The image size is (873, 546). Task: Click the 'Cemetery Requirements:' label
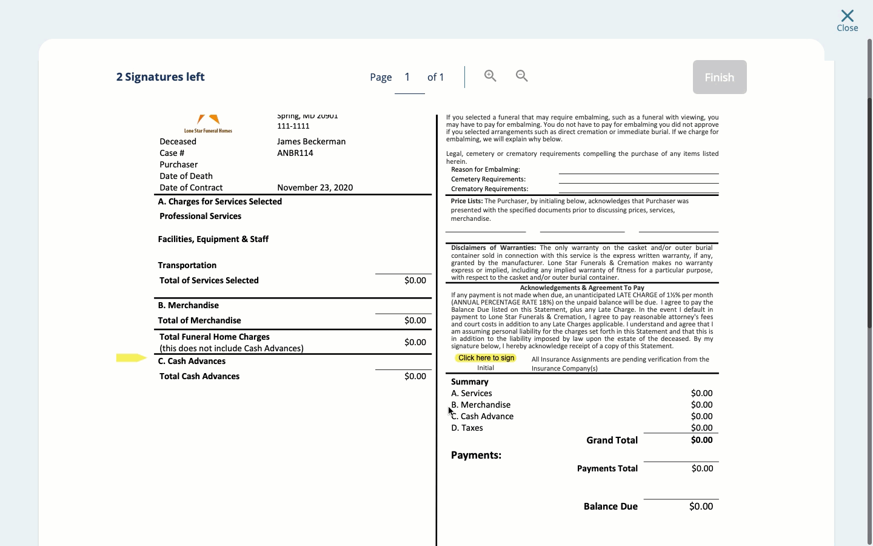(x=489, y=179)
